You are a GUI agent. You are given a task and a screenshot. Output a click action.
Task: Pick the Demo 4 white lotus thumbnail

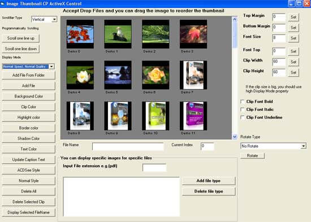80,75
